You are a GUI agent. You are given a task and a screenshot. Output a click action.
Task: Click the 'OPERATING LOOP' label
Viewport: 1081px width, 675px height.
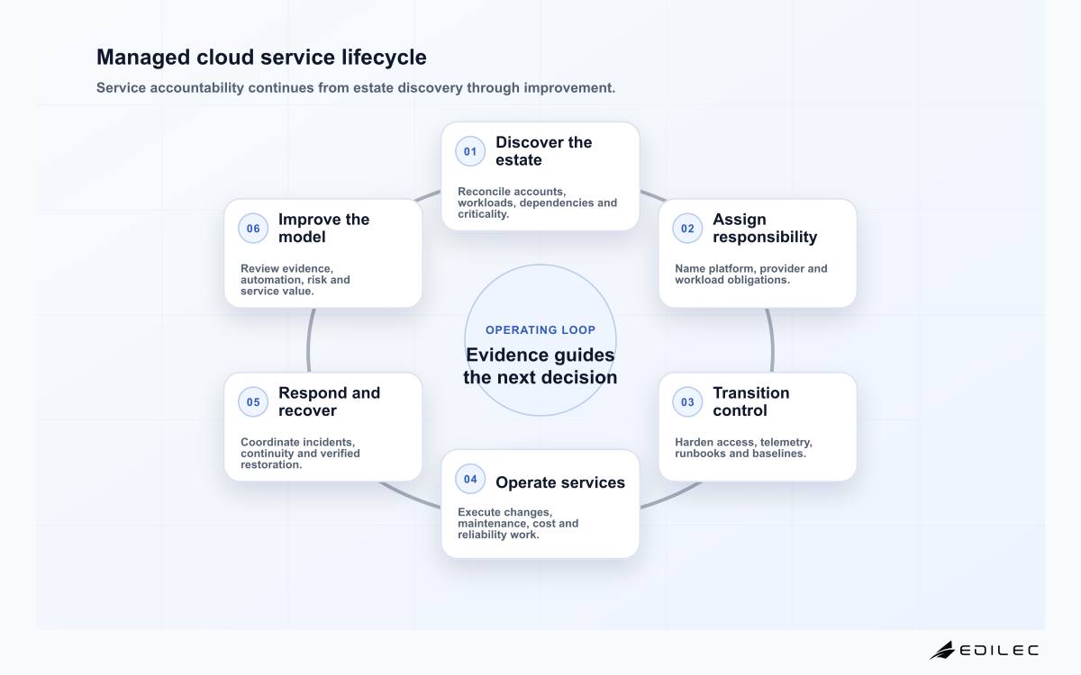(x=540, y=330)
